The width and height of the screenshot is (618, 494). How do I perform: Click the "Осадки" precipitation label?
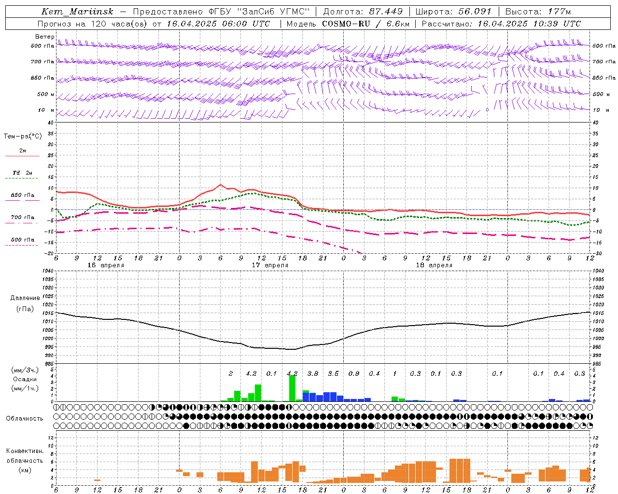[25, 379]
